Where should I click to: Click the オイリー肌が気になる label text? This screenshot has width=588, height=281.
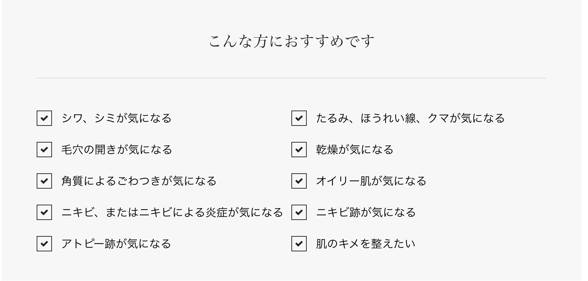point(371,181)
